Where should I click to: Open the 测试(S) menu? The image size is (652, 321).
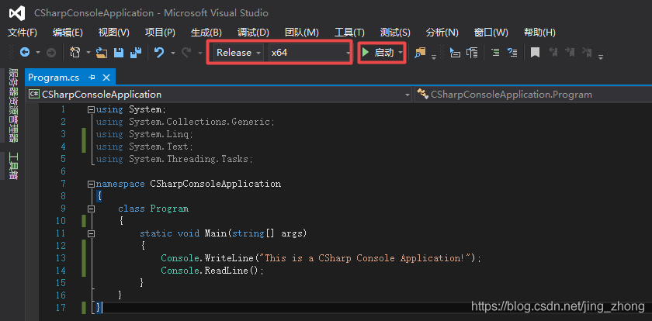(x=395, y=33)
